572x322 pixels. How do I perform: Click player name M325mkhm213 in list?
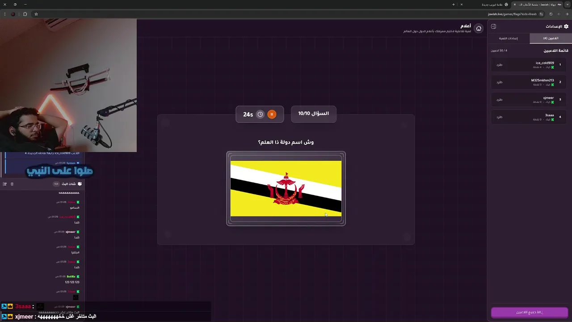(x=543, y=80)
